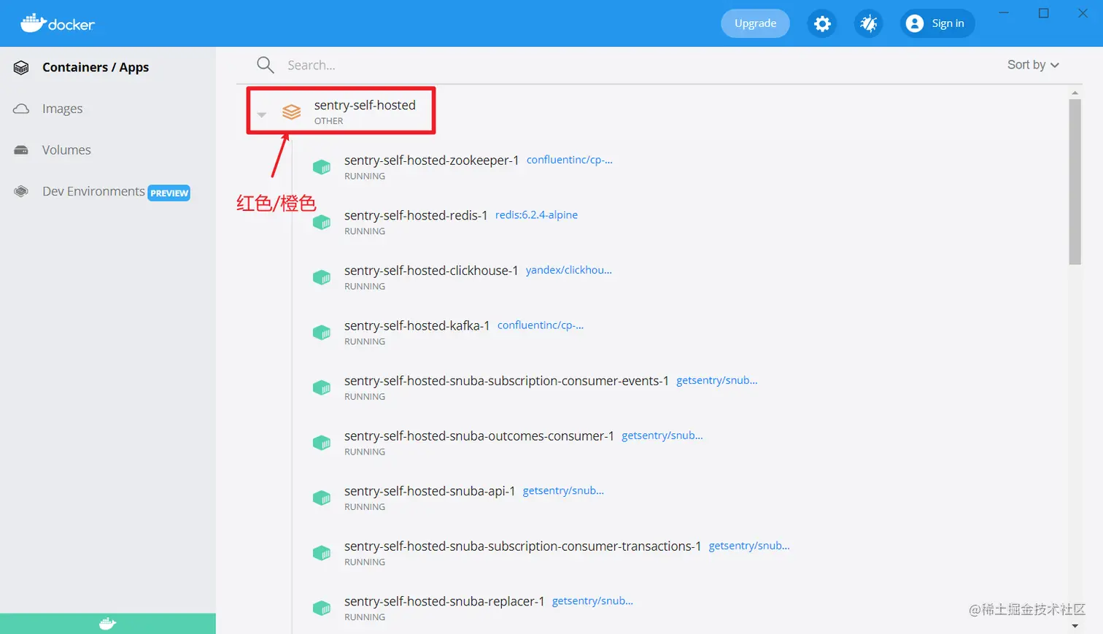Click RUNNING status under zookeeper-1
Viewport: 1103px width, 634px height.
[x=365, y=177]
